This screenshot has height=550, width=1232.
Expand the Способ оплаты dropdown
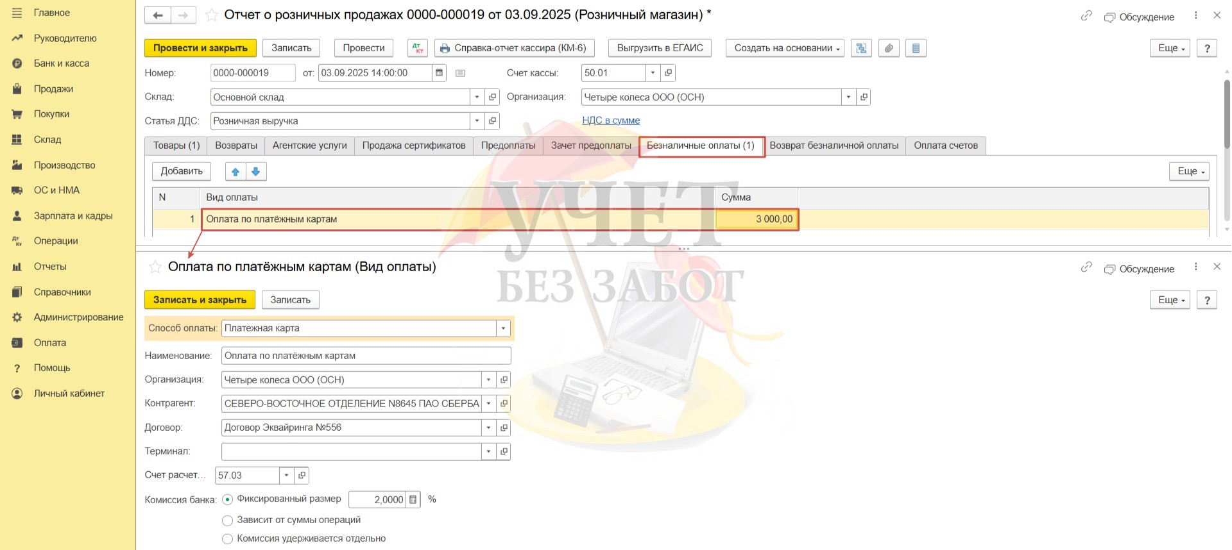coord(503,329)
